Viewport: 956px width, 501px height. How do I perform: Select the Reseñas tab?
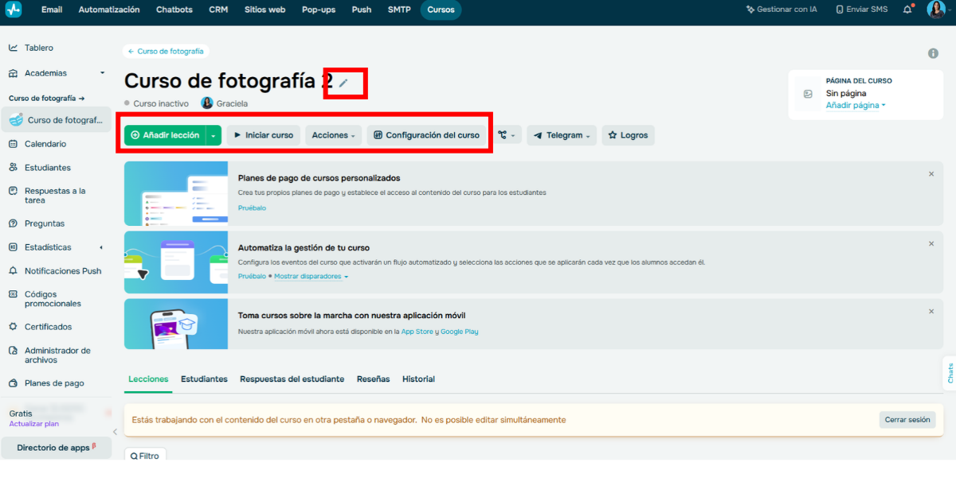[374, 379]
